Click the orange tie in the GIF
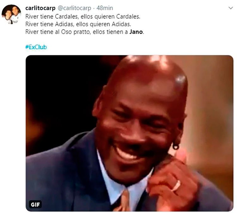This screenshot has height=218, width=237. point(124,201)
